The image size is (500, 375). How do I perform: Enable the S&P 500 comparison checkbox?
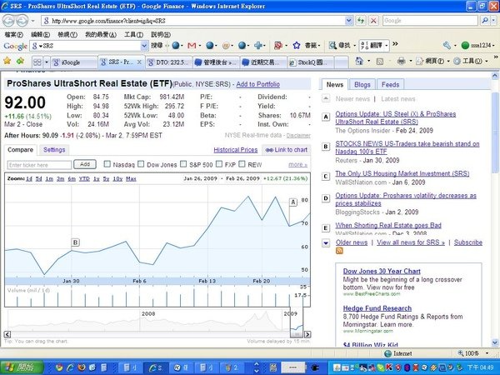(x=183, y=164)
